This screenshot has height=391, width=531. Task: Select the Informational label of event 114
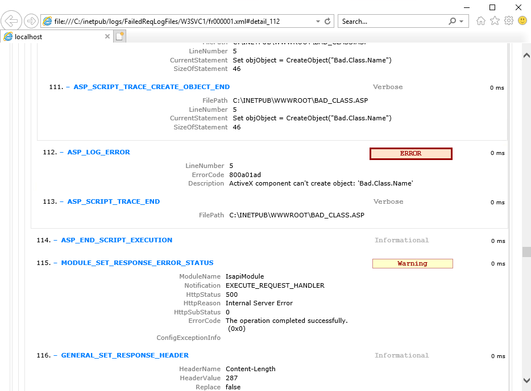[x=401, y=240]
